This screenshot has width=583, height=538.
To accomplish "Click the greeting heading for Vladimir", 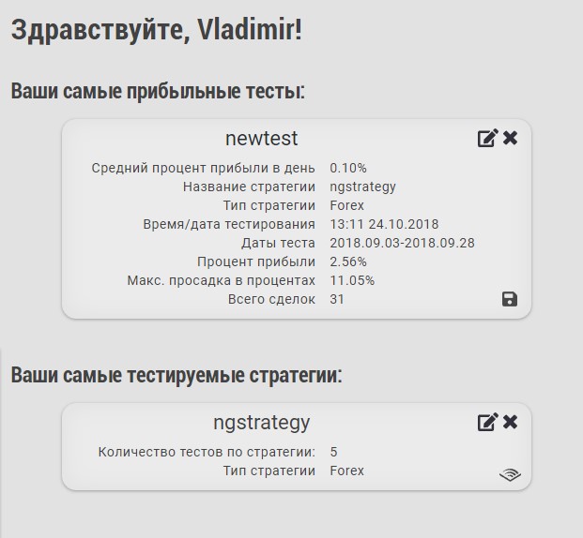I will pos(157,29).
